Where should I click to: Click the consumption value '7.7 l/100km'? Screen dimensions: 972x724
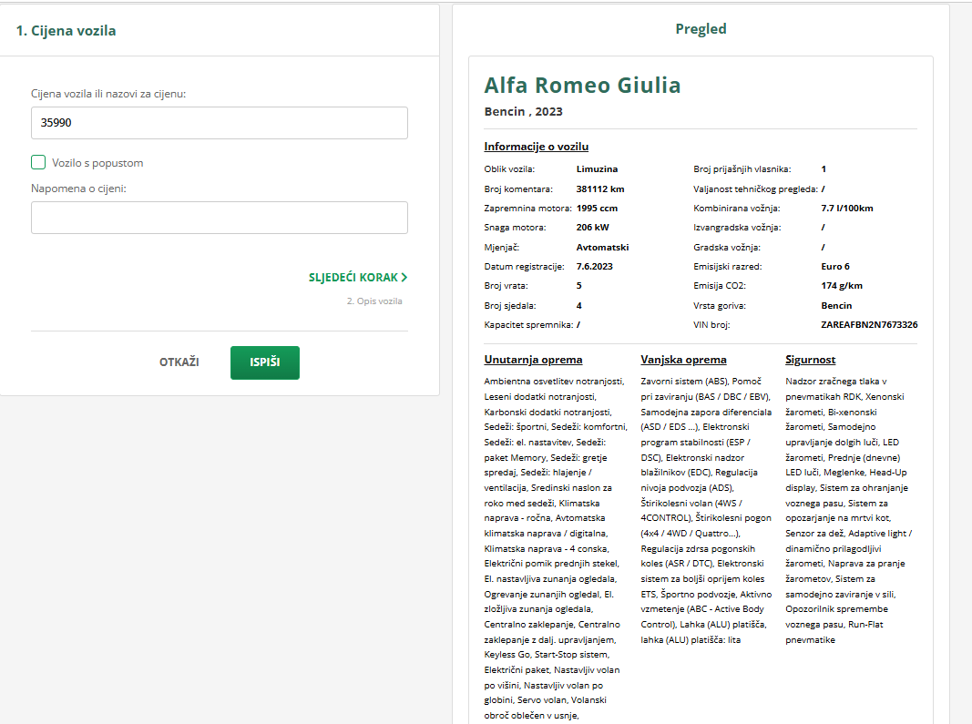coord(847,209)
